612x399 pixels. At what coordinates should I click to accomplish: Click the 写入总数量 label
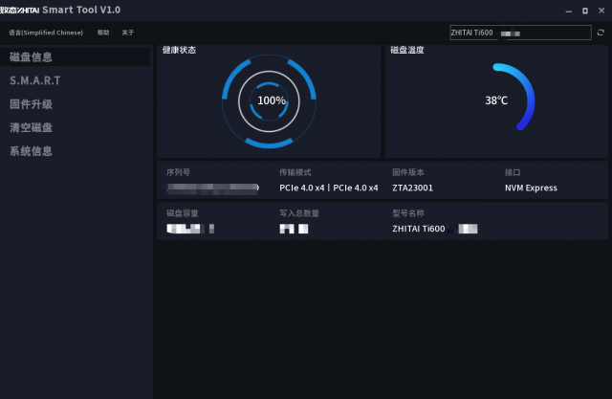click(299, 213)
